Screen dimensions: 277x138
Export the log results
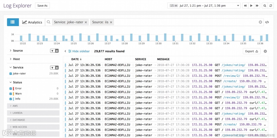(x=252, y=51)
